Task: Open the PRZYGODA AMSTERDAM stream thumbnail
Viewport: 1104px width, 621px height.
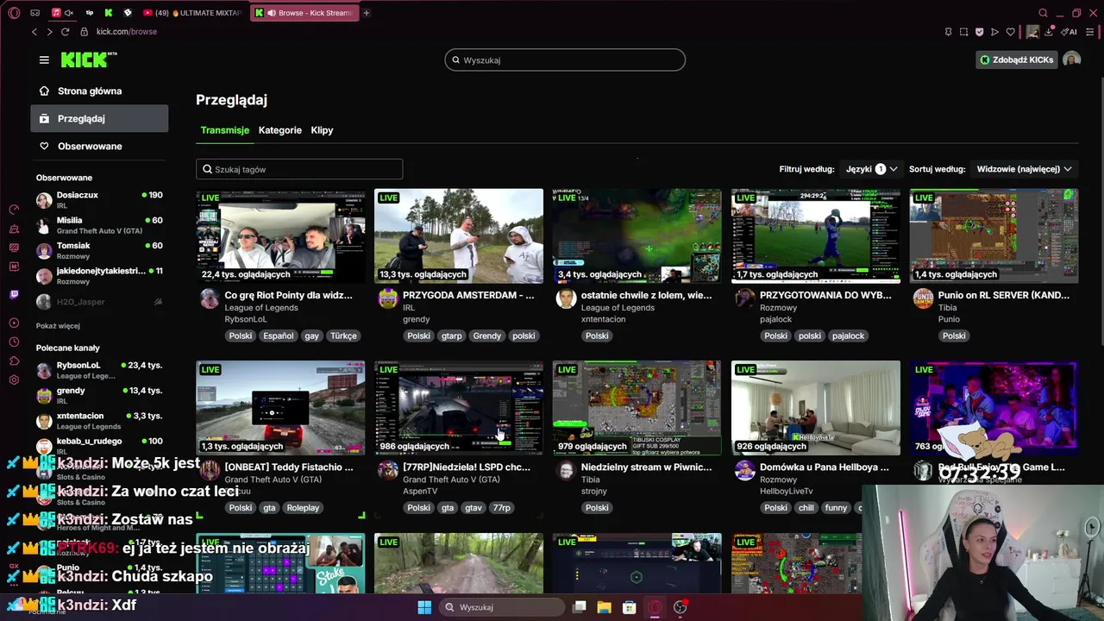Action: pos(459,235)
